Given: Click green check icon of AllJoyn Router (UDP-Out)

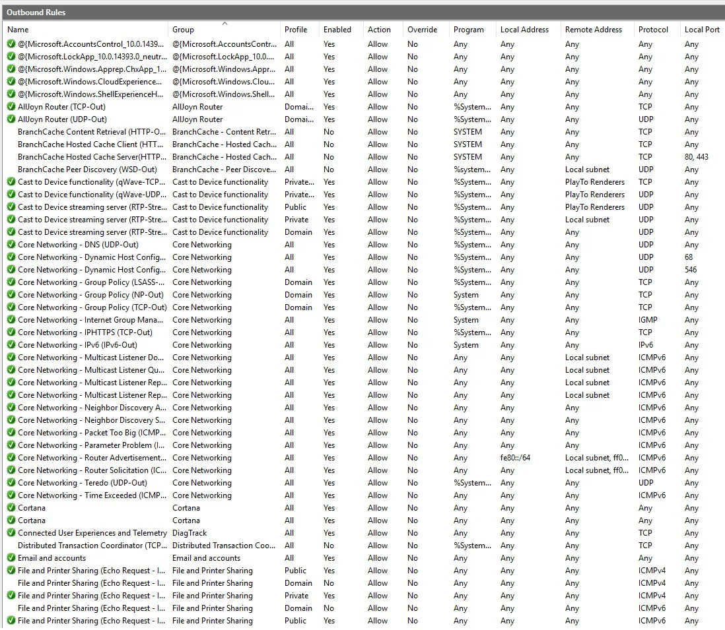Looking at the screenshot, I should pyautogui.click(x=11, y=119).
